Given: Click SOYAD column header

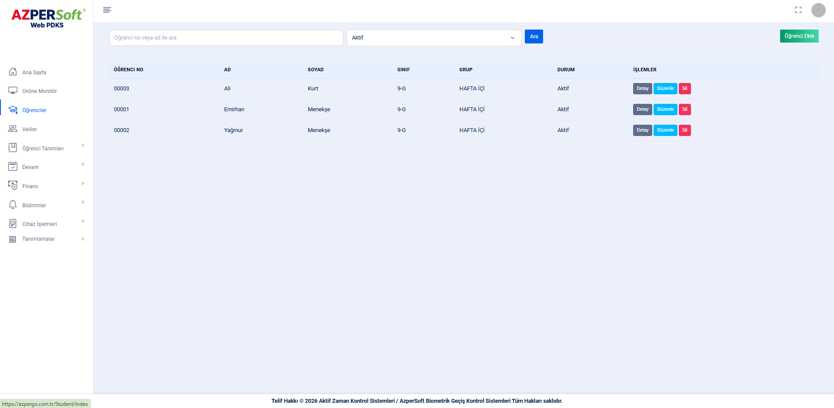Looking at the screenshot, I should point(316,70).
